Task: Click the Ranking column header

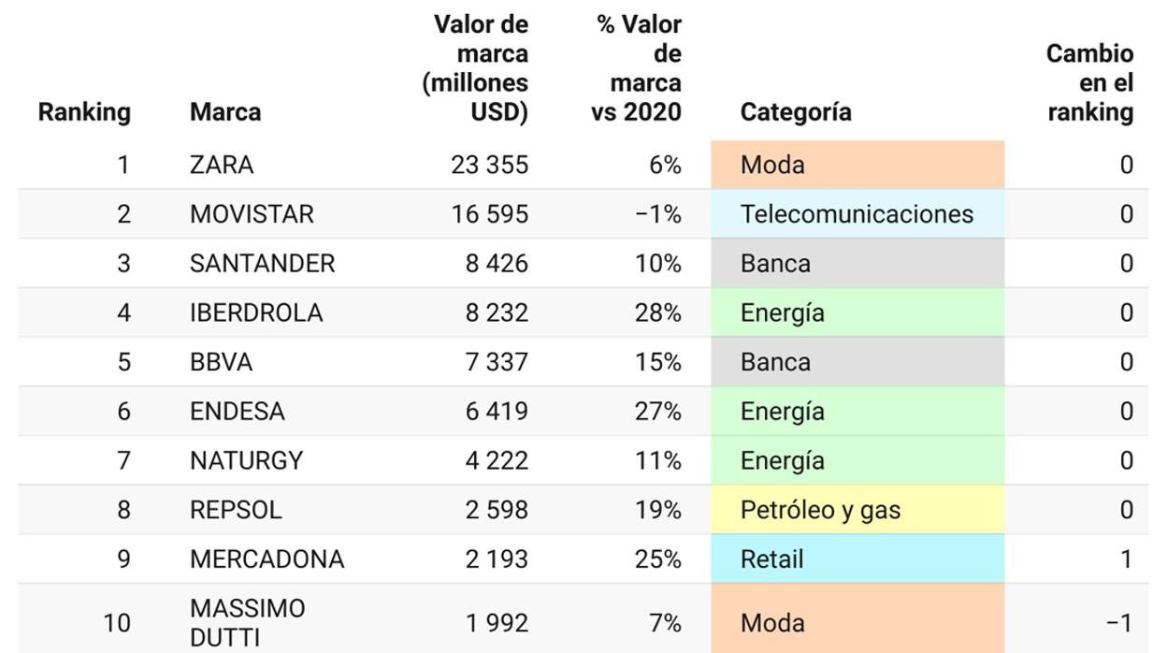Action: pyautogui.click(x=84, y=112)
